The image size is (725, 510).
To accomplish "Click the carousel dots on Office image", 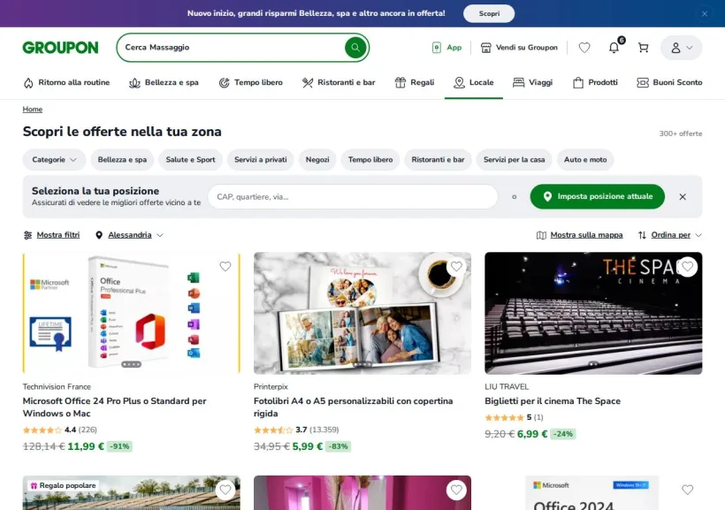I will click(132, 364).
